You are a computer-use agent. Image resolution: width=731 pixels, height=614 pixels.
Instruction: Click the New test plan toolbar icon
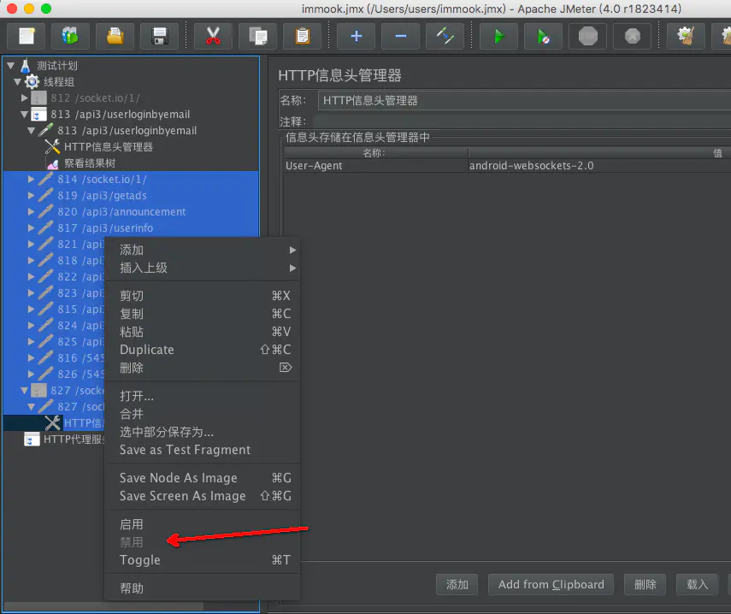[27, 36]
